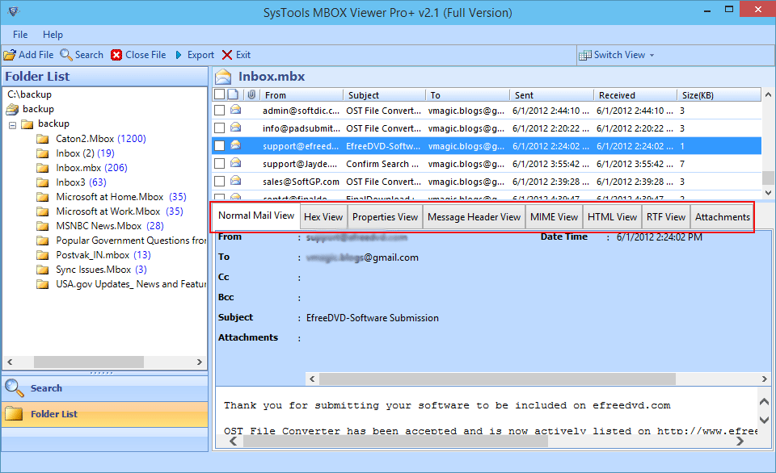The width and height of the screenshot is (776, 473).
Task: Click envelope icon of sales@SoftGP.com email
Action: pyautogui.click(x=235, y=181)
